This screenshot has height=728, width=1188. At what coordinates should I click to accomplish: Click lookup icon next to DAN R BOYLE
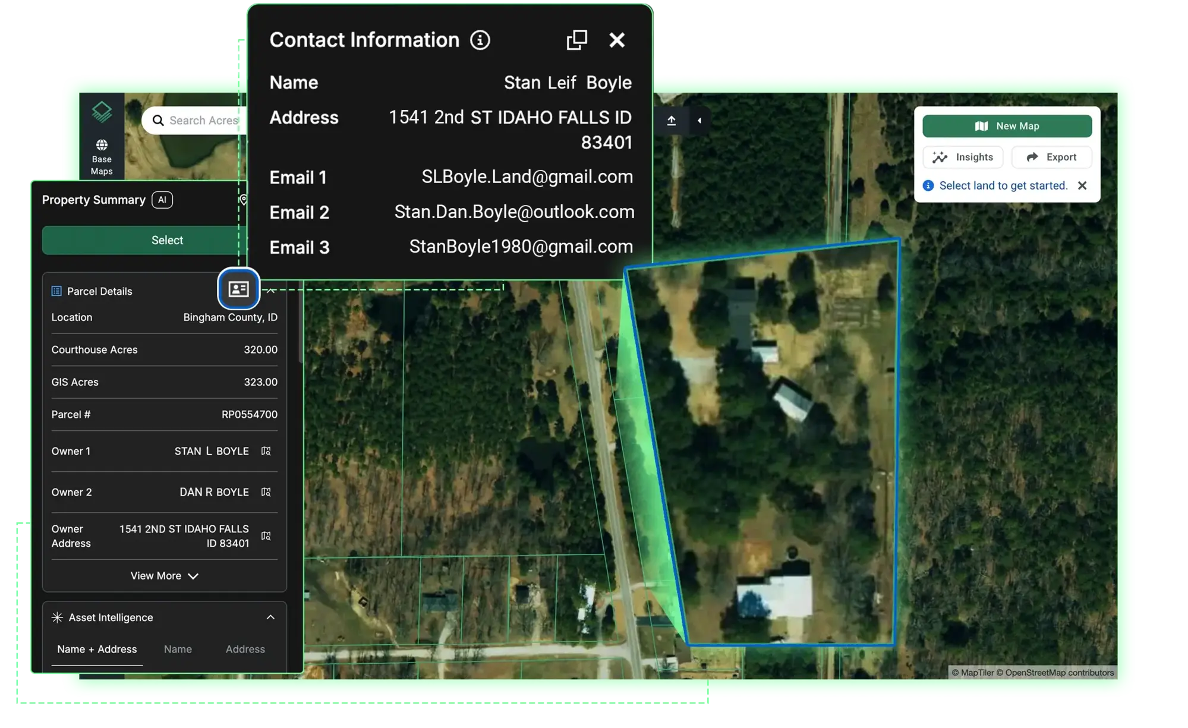pyautogui.click(x=266, y=492)
